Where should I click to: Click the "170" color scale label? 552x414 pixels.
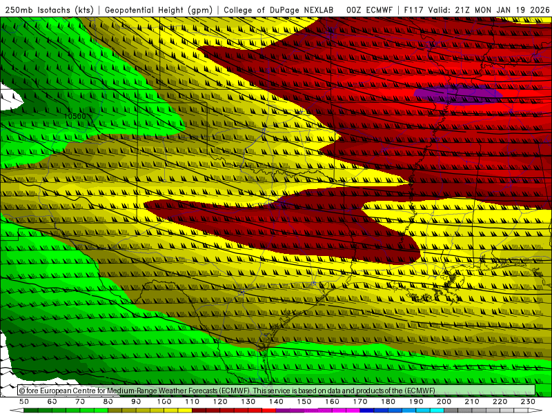point(360,402)
